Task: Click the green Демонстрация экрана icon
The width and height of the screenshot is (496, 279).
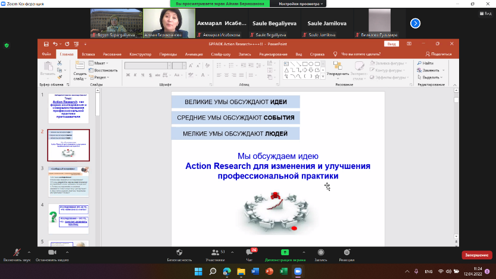Action: (285, 252)
